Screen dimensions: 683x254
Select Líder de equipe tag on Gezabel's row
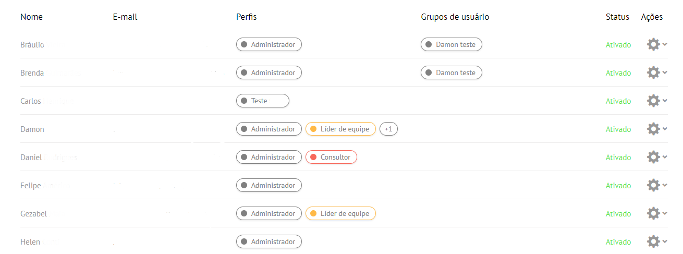coord(340,213)
